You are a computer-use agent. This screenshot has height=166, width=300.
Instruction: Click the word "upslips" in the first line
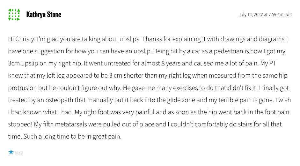pyautogui.click(x=130, y=39)
